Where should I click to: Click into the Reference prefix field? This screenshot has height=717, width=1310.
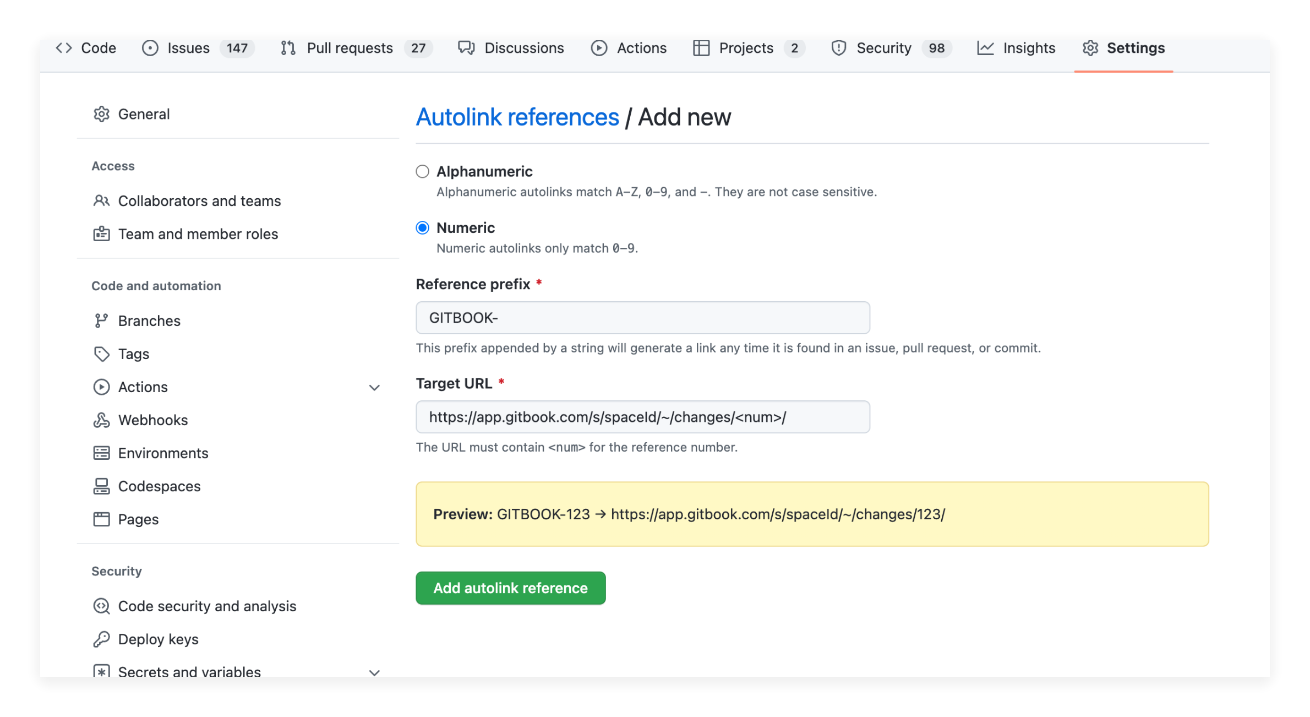pos(642,318)
